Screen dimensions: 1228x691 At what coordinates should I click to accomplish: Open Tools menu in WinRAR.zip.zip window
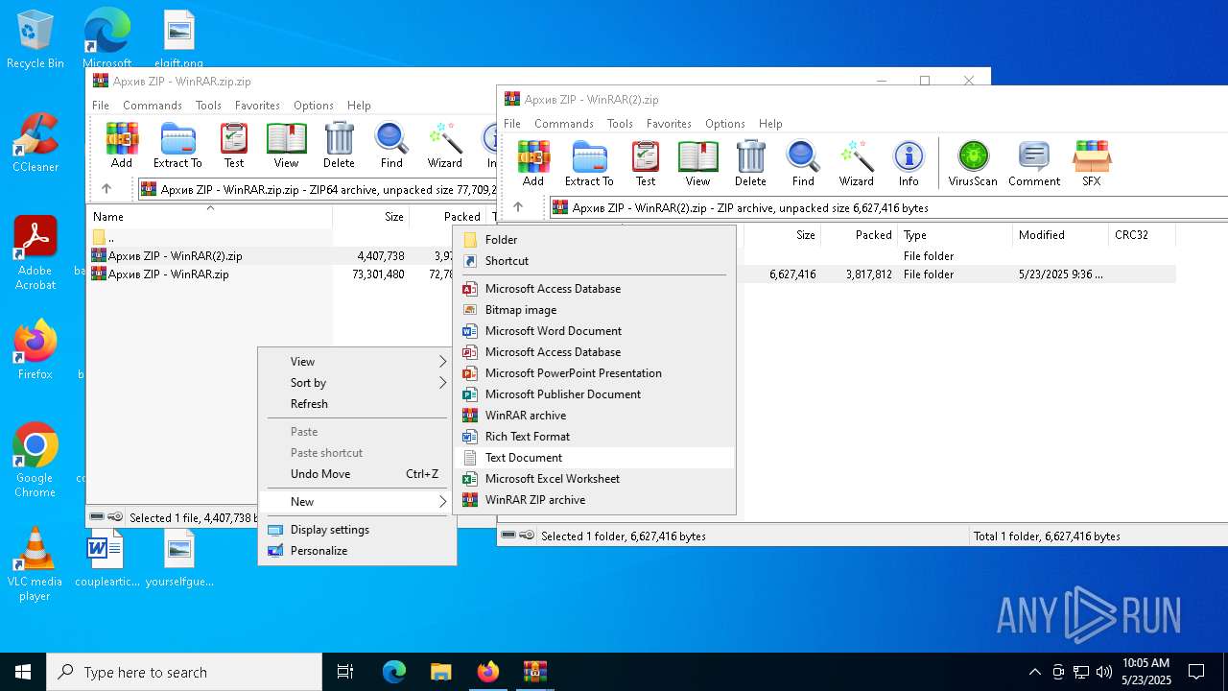(x=208, y=106)
